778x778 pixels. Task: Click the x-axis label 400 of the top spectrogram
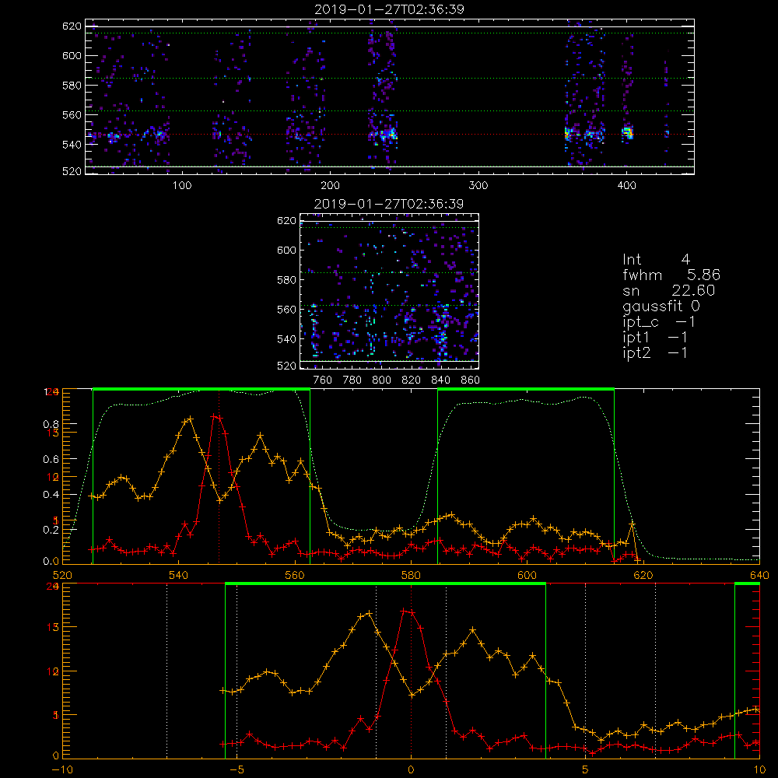point(626,186)
